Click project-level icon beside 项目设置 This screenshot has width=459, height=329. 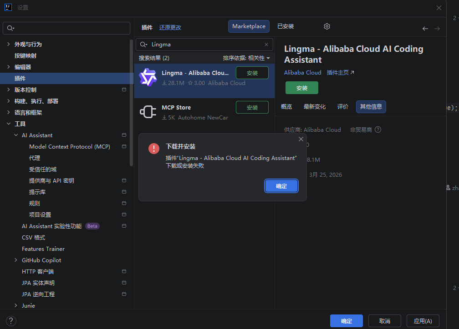coord(124,214)
